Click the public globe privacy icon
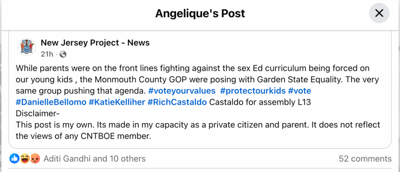This screenshot has width=400, height=172. (63, 54)
